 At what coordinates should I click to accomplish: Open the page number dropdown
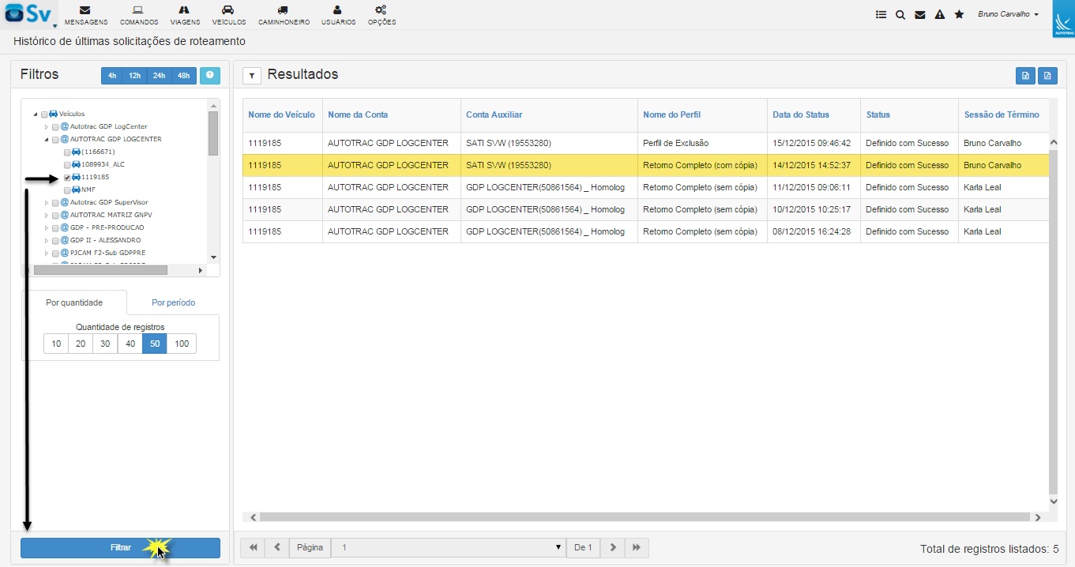[449, 547]
